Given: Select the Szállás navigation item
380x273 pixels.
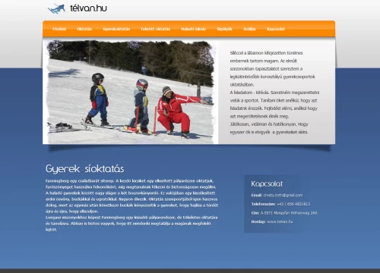Looking at the screenshot, I should tap(249, 29).
